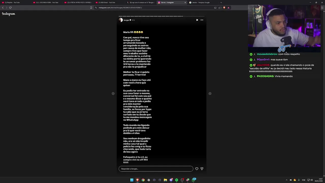This screenshot has height=183, width=325.
Task: Open the volume control in system tray
Action: coord(312,180)
